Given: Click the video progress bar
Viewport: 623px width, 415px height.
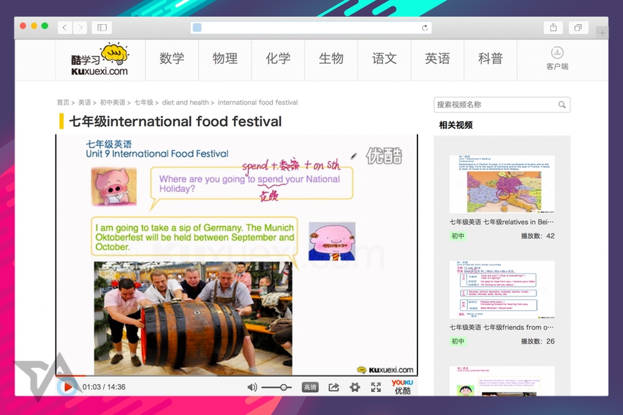Looking at the screenshot, I should [x=237, y=376].
